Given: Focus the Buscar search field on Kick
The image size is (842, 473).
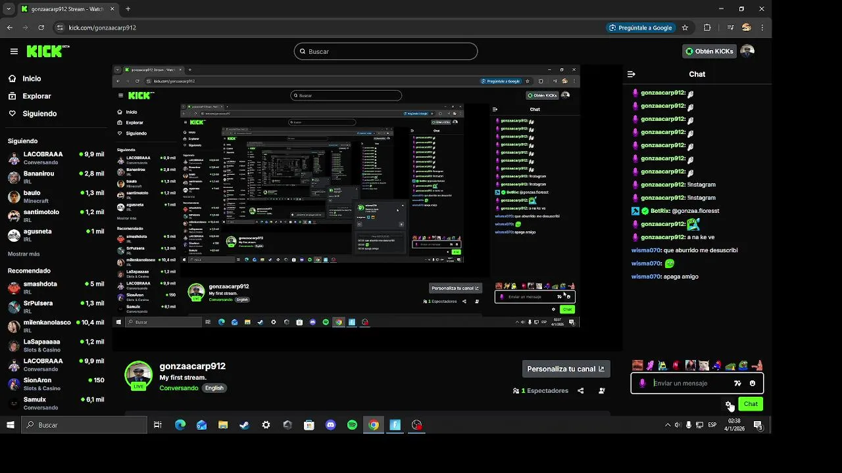Looking at the screenshot, I should tap(385, 51).
